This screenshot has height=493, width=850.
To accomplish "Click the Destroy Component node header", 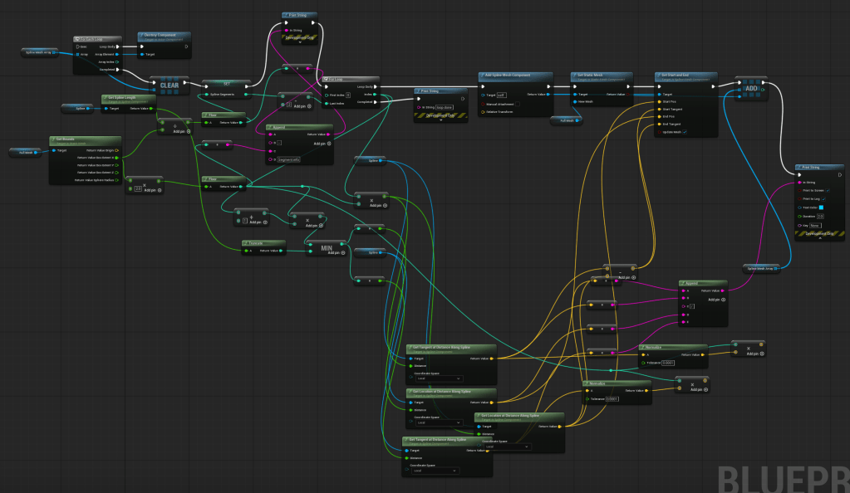I will click(x=164, y=36).
